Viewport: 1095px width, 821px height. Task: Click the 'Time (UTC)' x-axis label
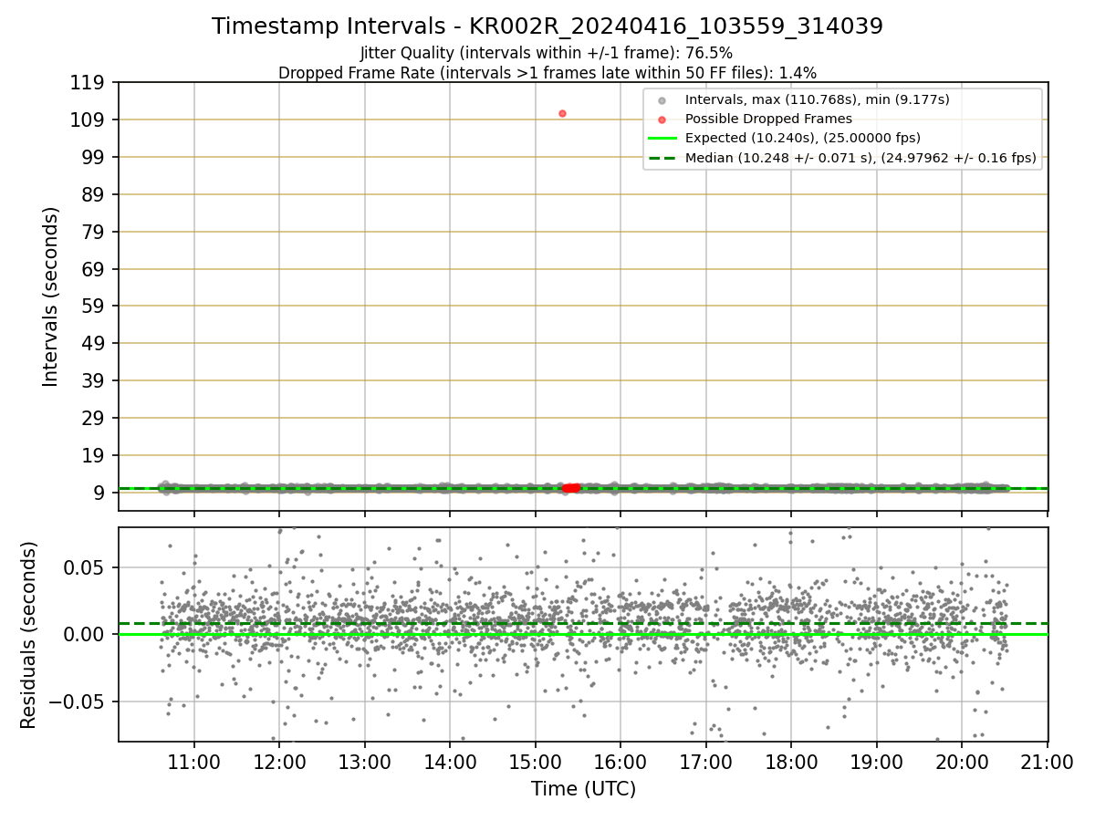point(584,789)
